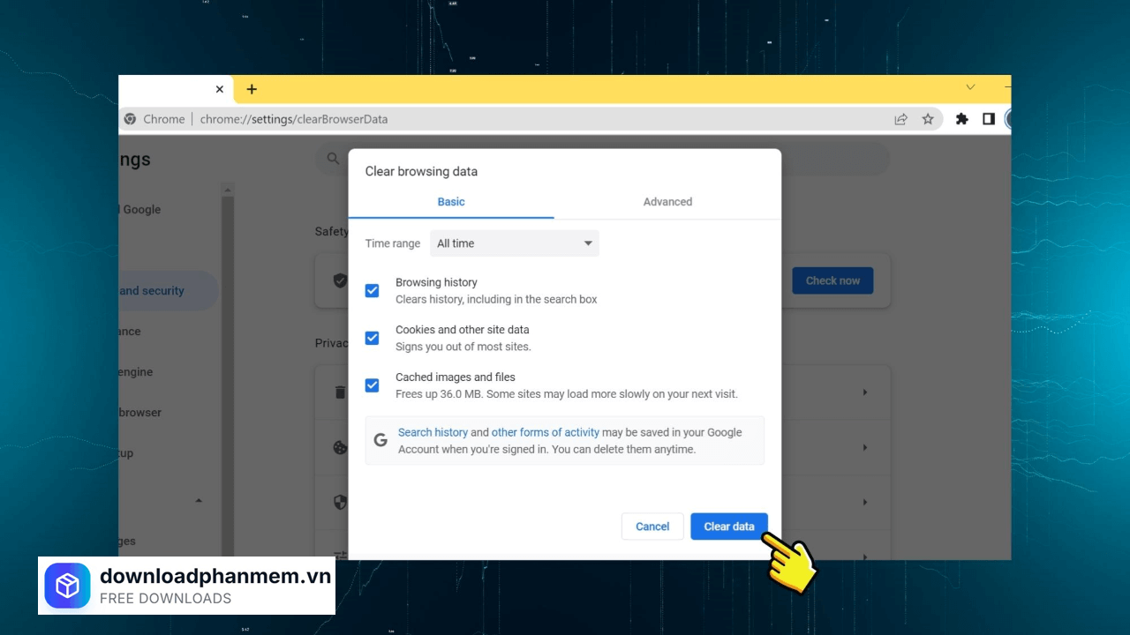Open the other forms of activity link

point(546,432)
